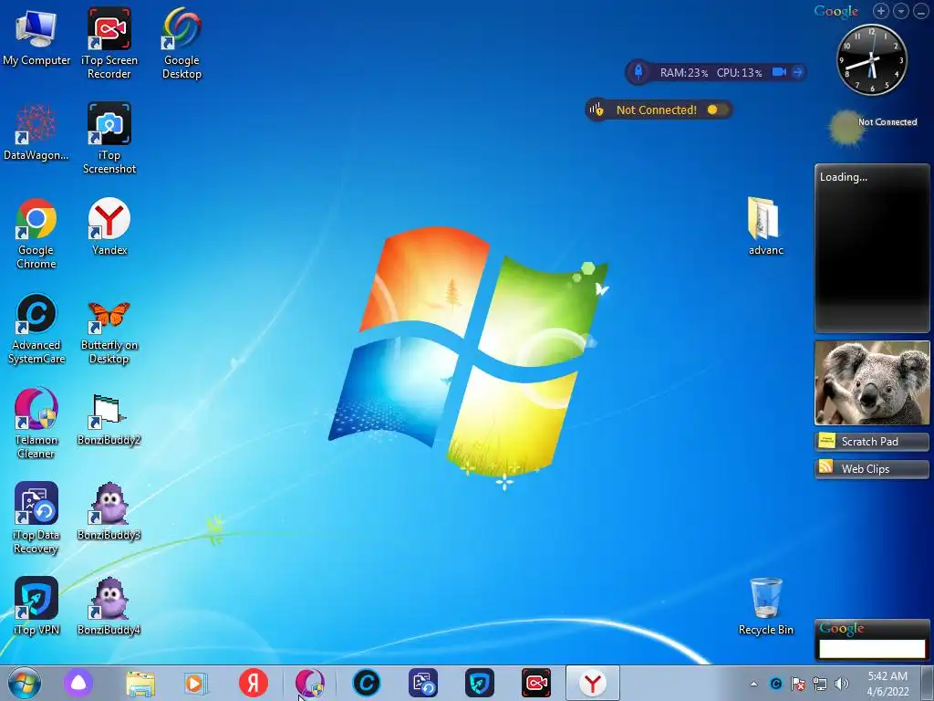Switch to the active Yandex Browser taskbar button

(x=593, y=683)
